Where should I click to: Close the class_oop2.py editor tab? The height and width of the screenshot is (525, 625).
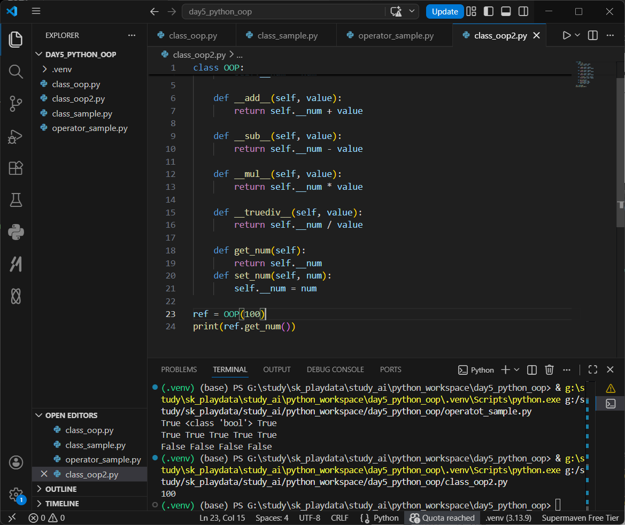click(536, 35)
